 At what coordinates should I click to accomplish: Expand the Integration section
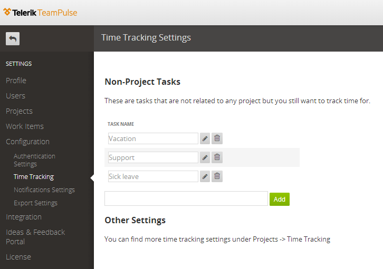click(x=24, y=217)
